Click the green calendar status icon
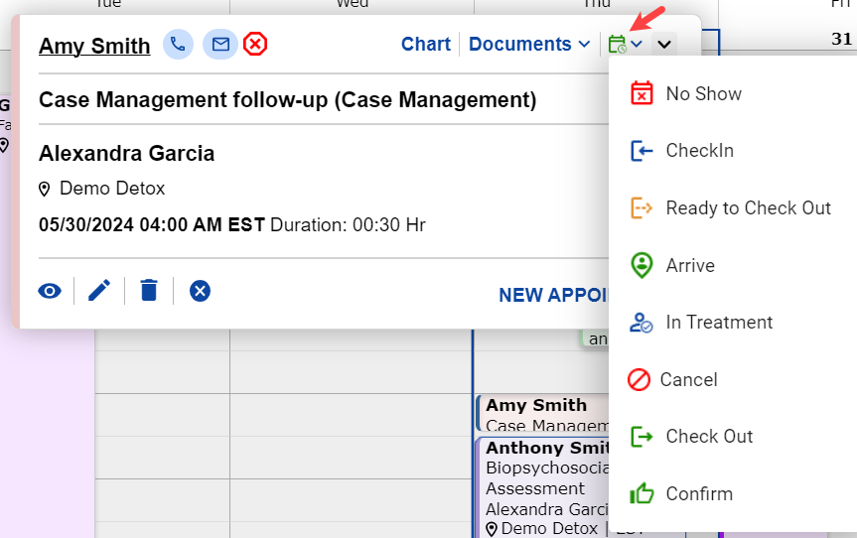This screenshot has height=538, width=857. 618,45
